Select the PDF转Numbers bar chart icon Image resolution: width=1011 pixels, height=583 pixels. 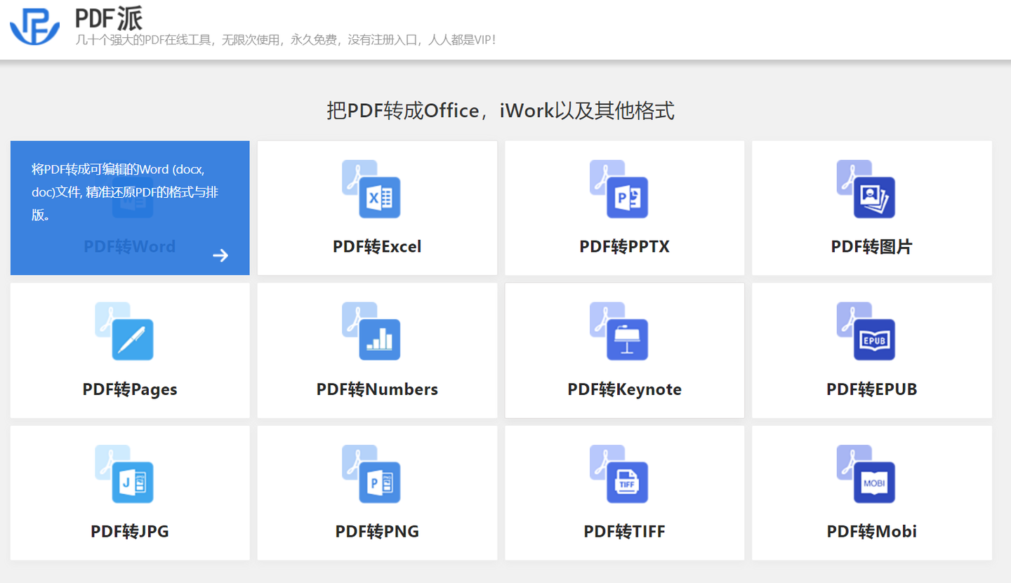(371, 331)
